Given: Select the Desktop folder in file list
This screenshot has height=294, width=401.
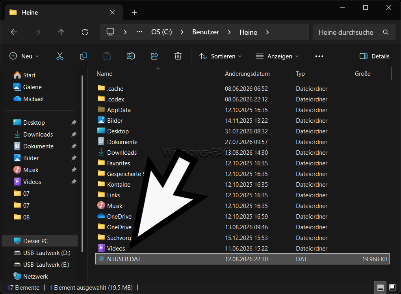Looking at the screenshot, I should (x=242, y=131).
